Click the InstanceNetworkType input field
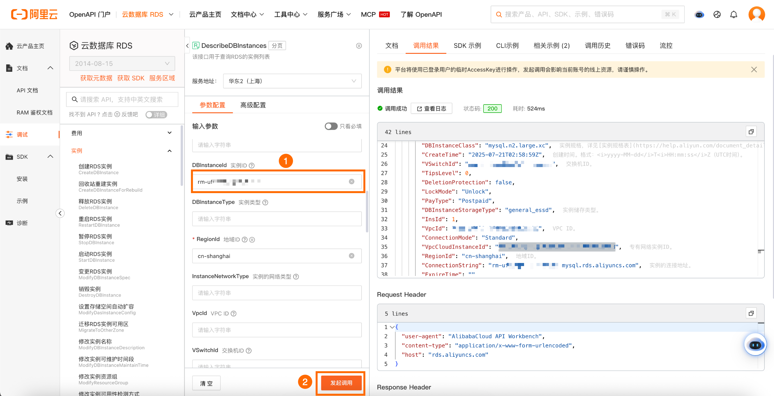The width and height of the screenshot is (774, 396). tap(277, 293)
